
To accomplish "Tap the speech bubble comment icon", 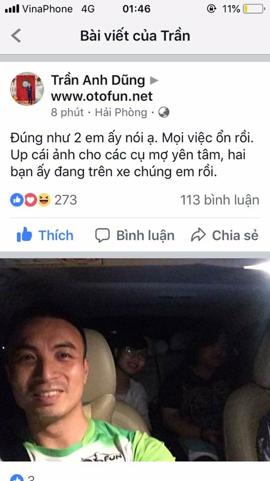I will point(102,236).
